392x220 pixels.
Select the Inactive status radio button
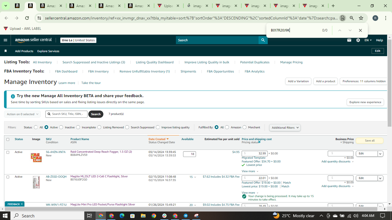(61, 127)
